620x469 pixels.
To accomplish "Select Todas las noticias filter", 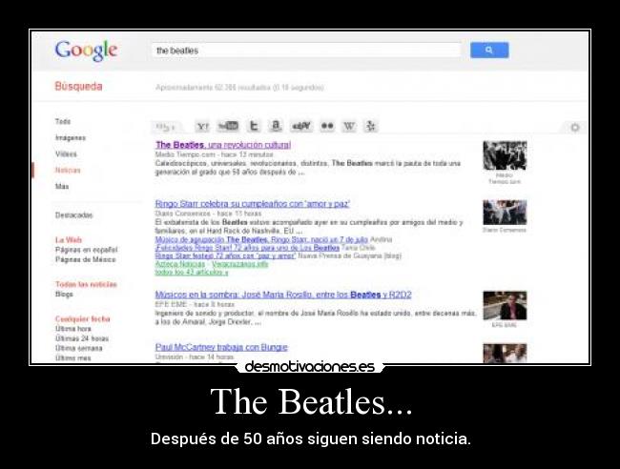I will tap(86, 284).
